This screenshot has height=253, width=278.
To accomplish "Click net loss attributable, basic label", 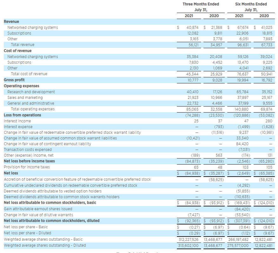I will coord(50,203).
